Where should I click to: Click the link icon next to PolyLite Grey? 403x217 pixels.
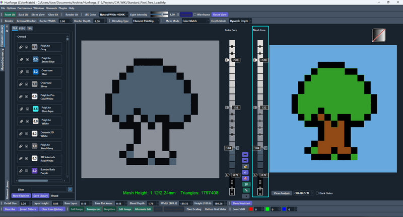point(21,47)
